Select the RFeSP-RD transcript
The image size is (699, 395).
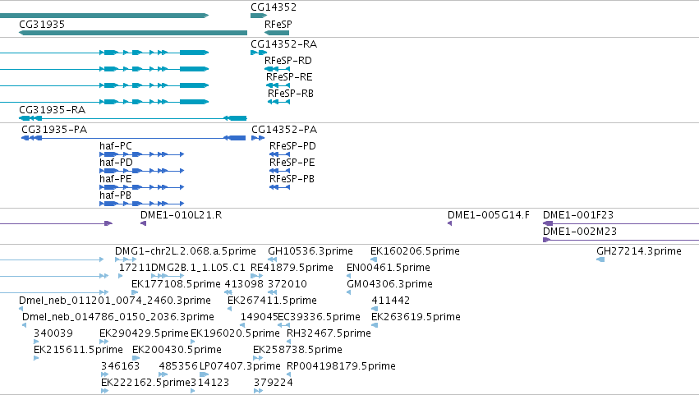click(277, 69)
